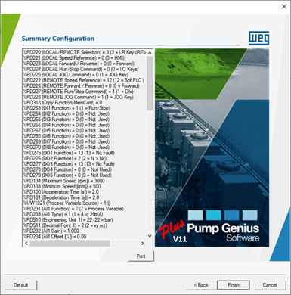Click the light blue square on the banner
This screenshot has width=291, height=295.
(x=195, y=215)
